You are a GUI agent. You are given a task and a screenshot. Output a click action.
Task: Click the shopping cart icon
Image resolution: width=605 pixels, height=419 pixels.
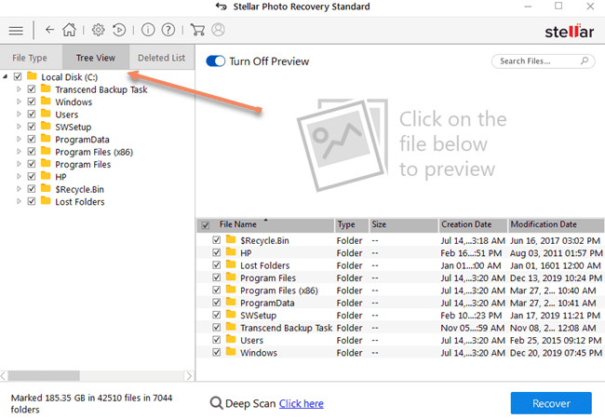point(198,29)
